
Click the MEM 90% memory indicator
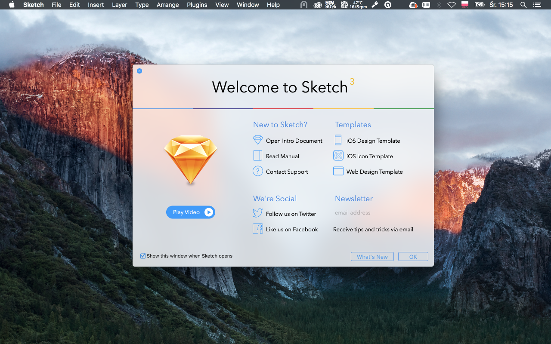click(x=331, y=5)
